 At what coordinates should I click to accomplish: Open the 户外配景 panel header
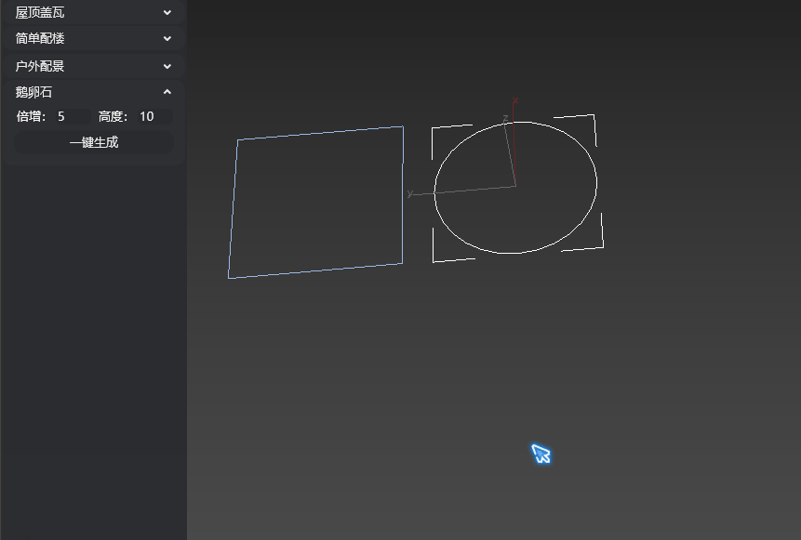93,66
